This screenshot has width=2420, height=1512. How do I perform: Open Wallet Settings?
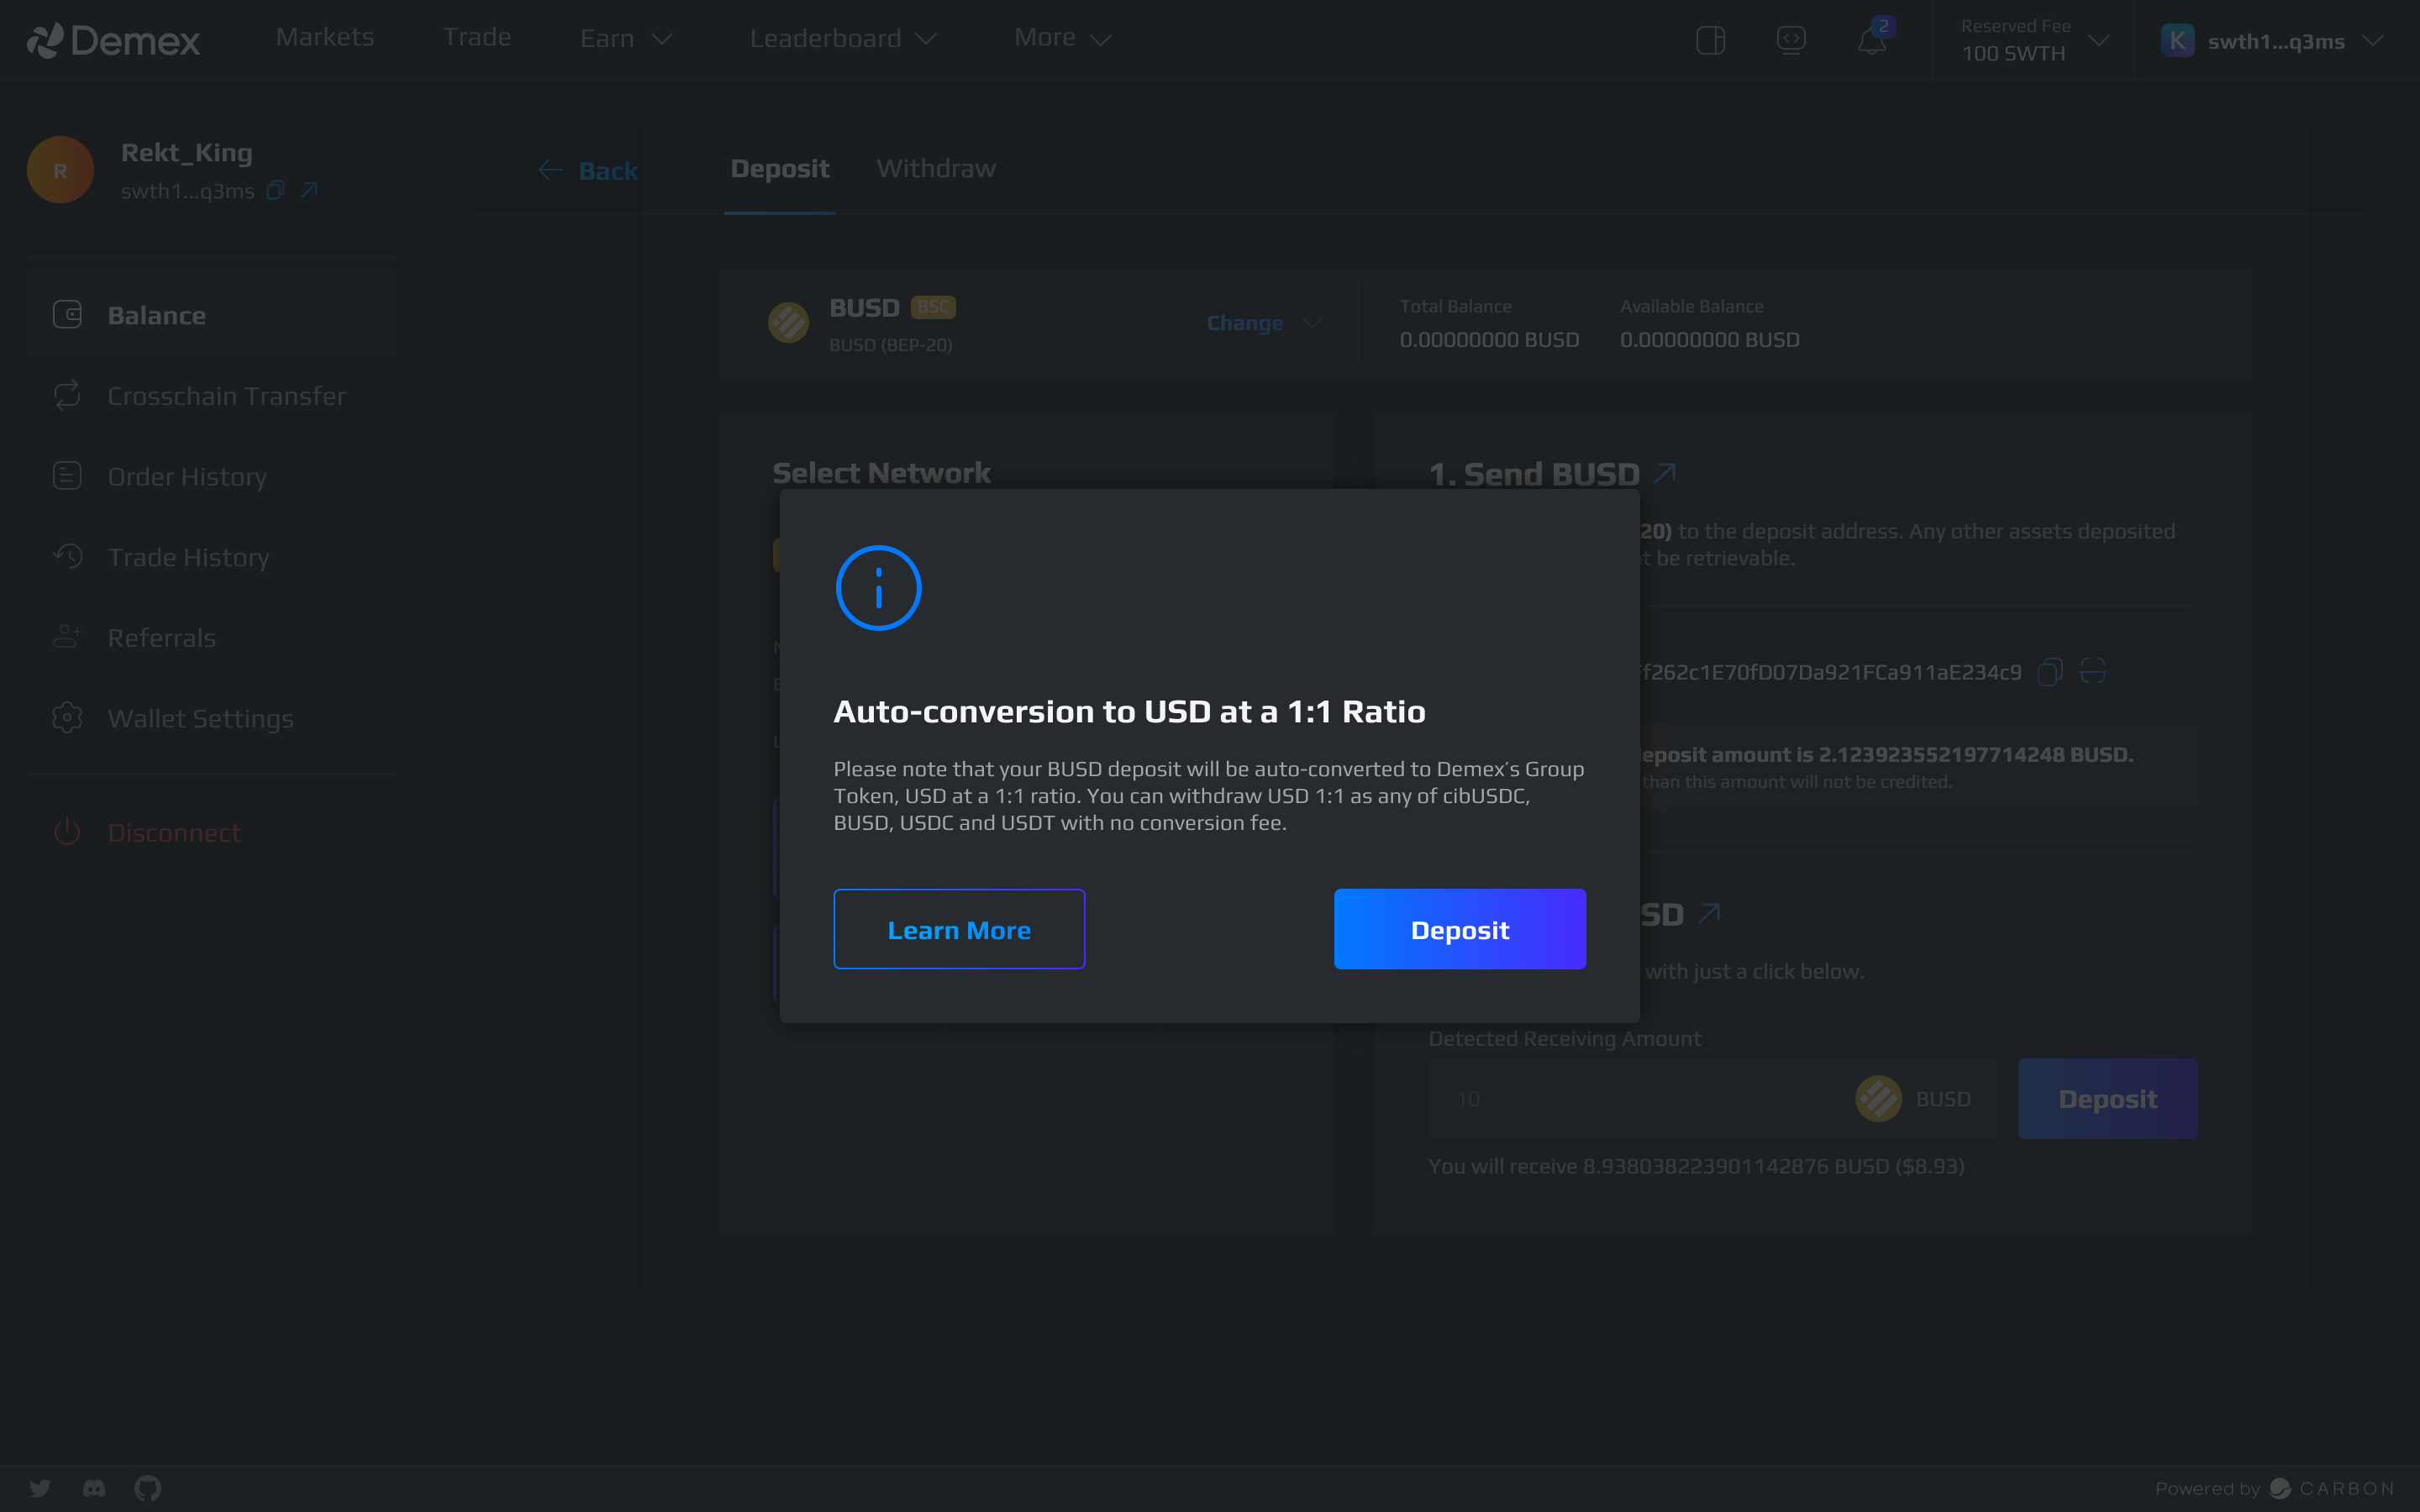point(212,718)
